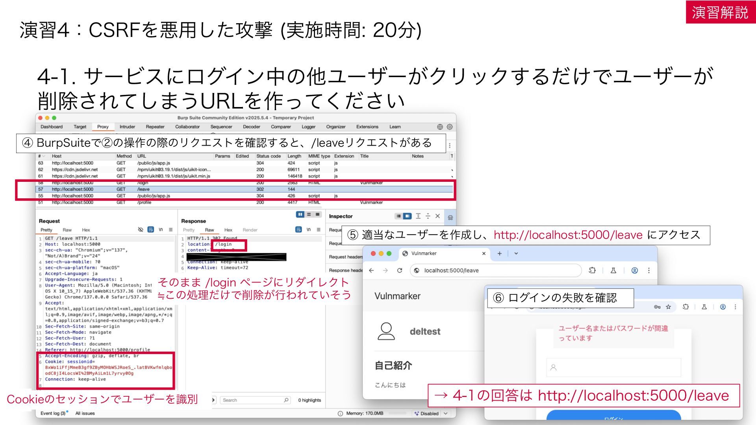756x425 pixels.
Task: Click browser back arrow in Vulnmarker window
Action: click(371, 270)
